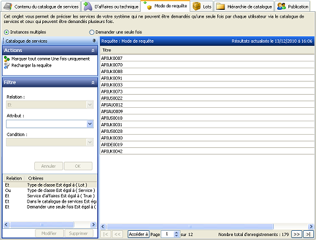Click the Publication users icon

pos(281,7)
